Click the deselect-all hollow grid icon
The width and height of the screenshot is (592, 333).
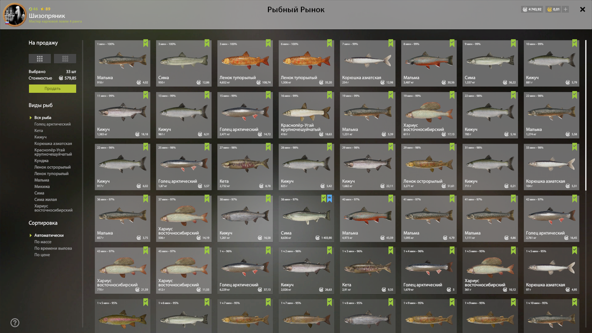click(x=65, y=59)
